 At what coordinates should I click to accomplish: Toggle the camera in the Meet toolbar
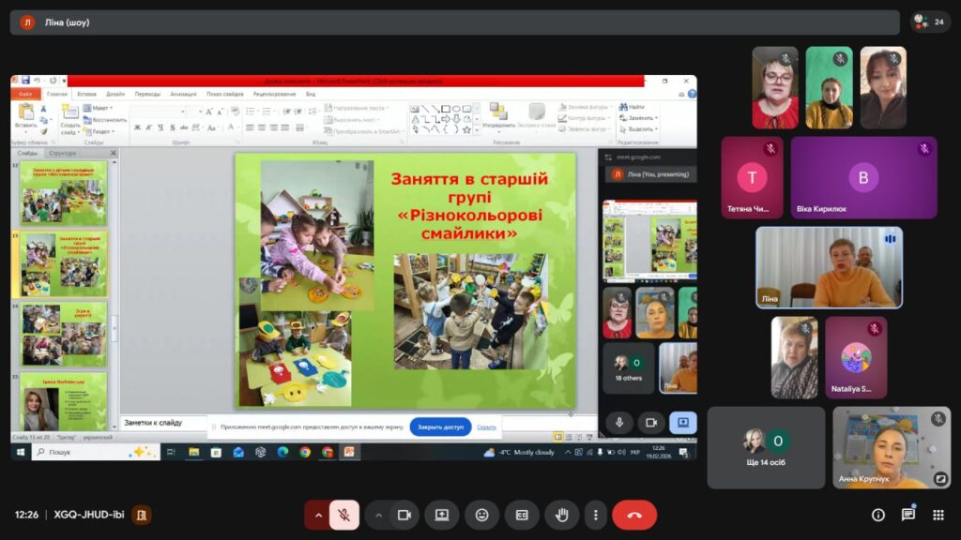pos(404,515)
